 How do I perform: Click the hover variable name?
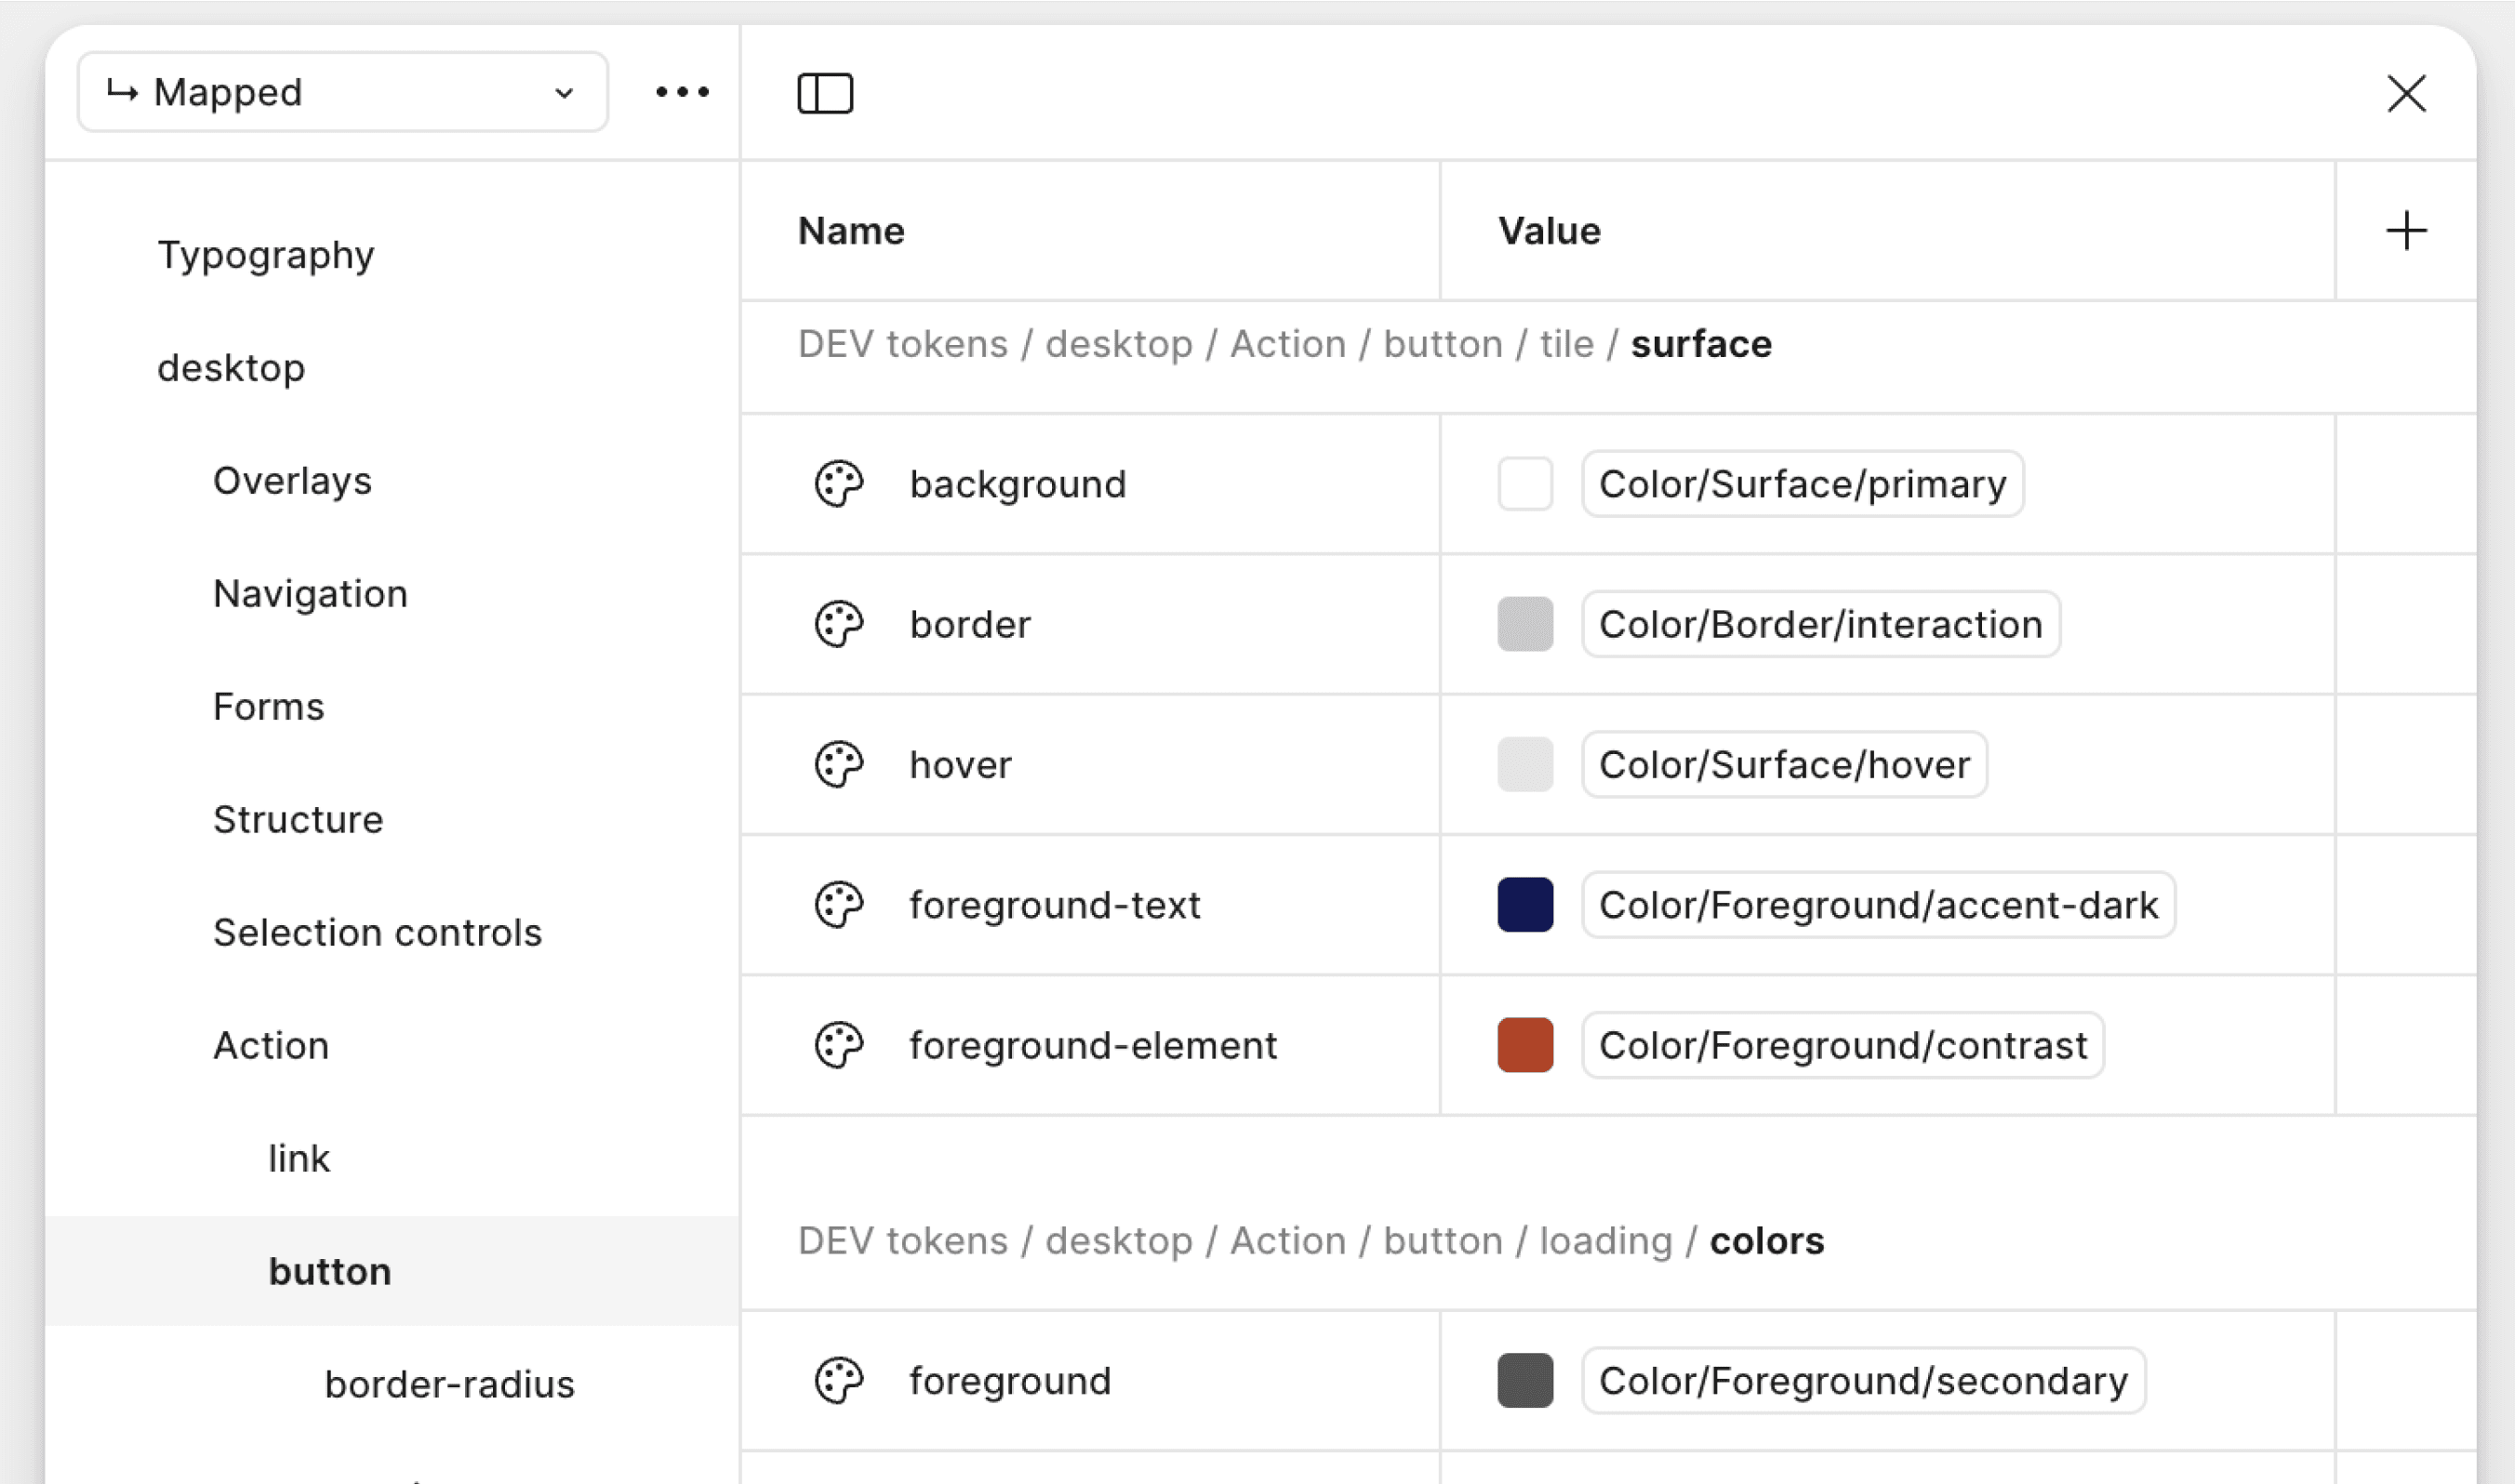click(x=960, y=764)
